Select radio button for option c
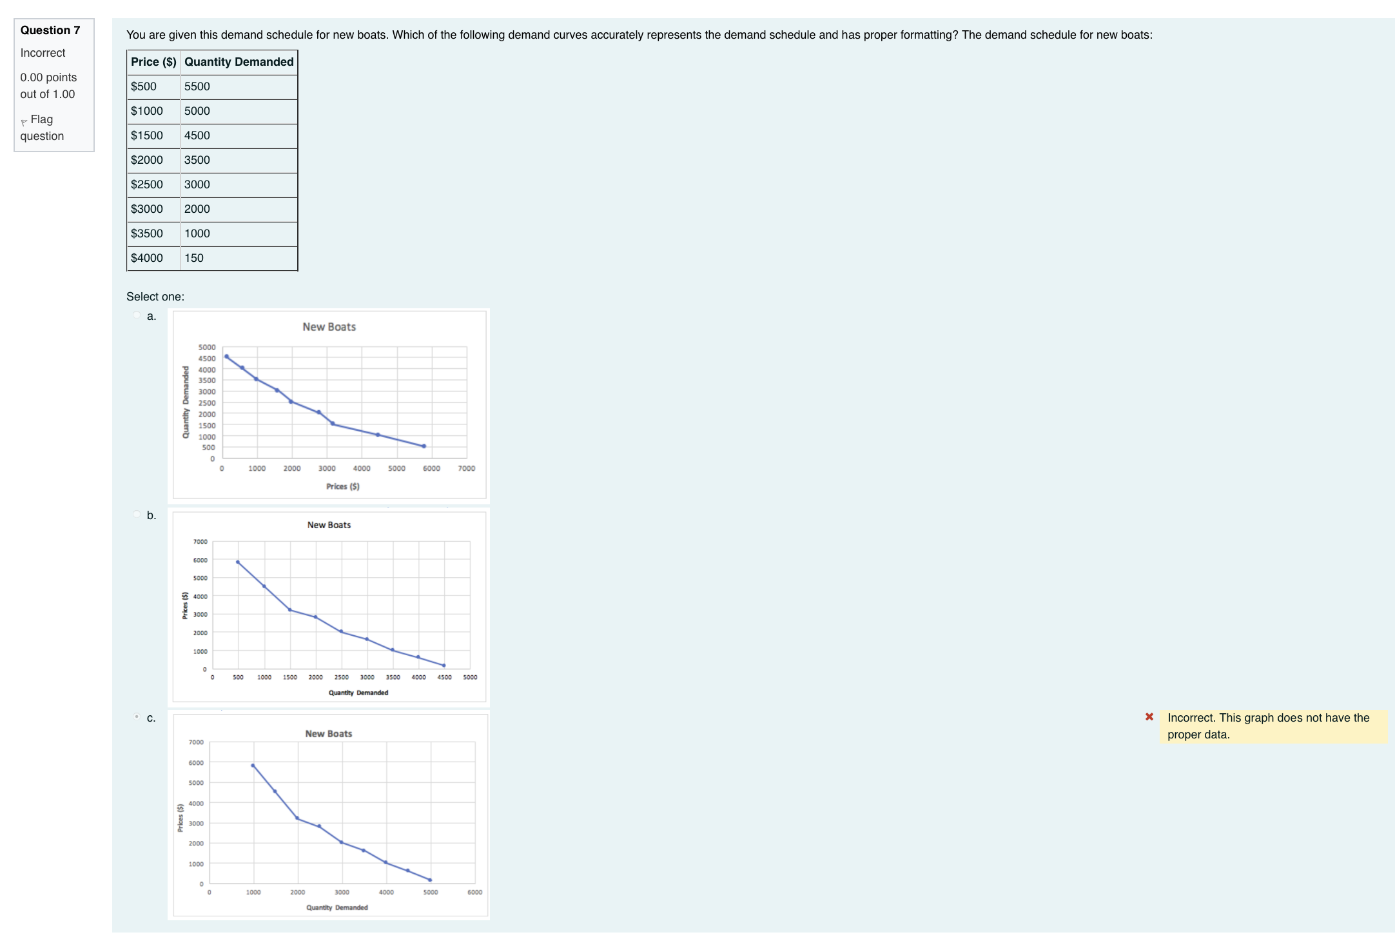Viewport: 1395px width, 948px height. (x=137, y=717)
